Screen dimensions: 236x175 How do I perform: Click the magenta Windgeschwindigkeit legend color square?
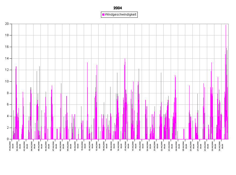(103, 15)
